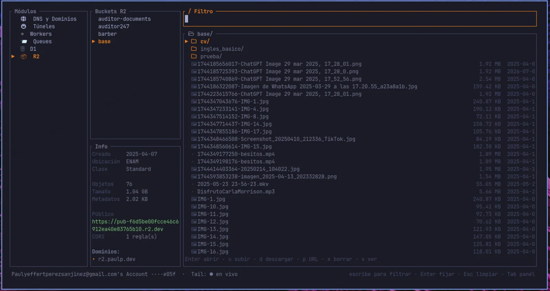Click the 'd descargar' shortcut hint
The image size is (550, 291).
pos(276,259)
